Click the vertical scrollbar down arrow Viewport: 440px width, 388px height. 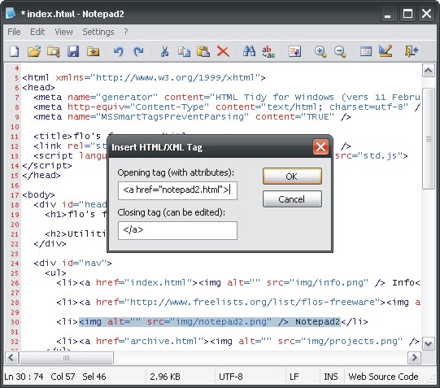click(429, 343)
